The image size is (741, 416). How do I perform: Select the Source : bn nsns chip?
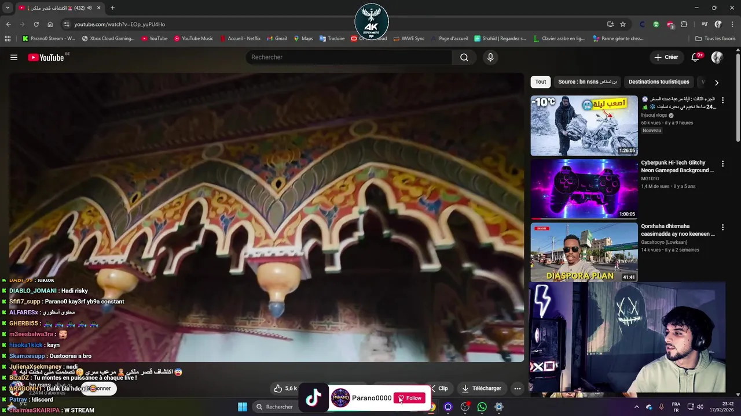[588, 82]
